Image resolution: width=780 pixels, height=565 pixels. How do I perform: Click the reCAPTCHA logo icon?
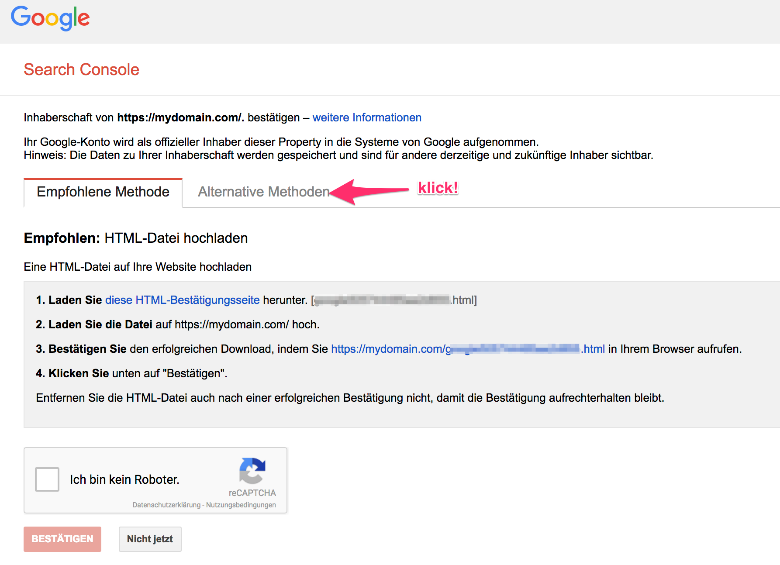[x=252, y=471]
